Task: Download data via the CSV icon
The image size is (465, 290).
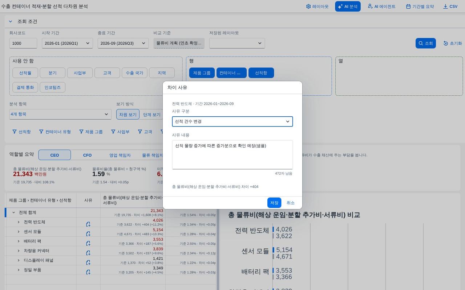Action: [x=450, y=7]
